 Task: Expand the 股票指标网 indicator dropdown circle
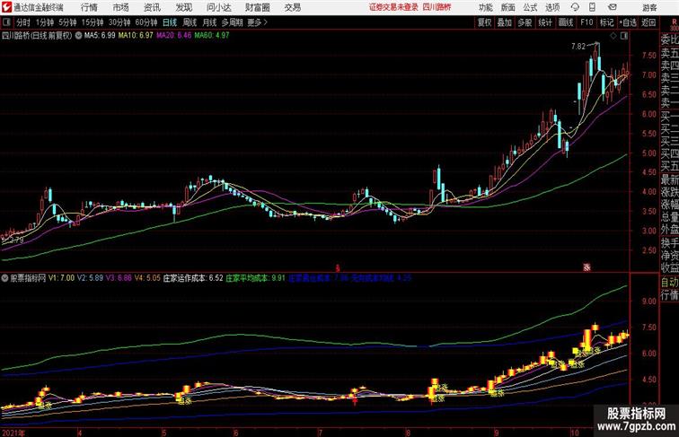pyautogui.click(x=4, y=278)
